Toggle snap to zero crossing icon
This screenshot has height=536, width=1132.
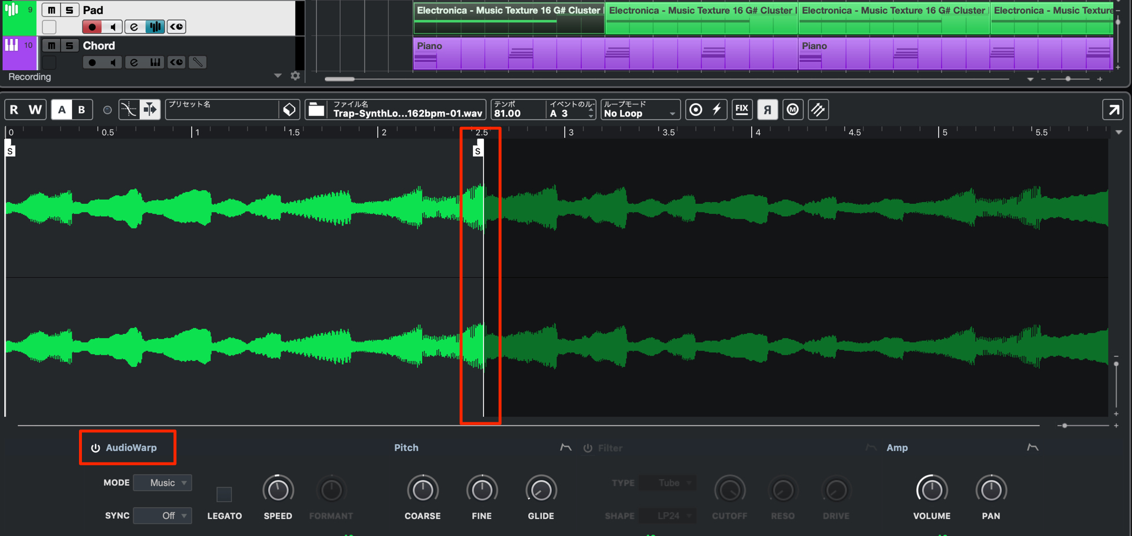click(129, 110)
